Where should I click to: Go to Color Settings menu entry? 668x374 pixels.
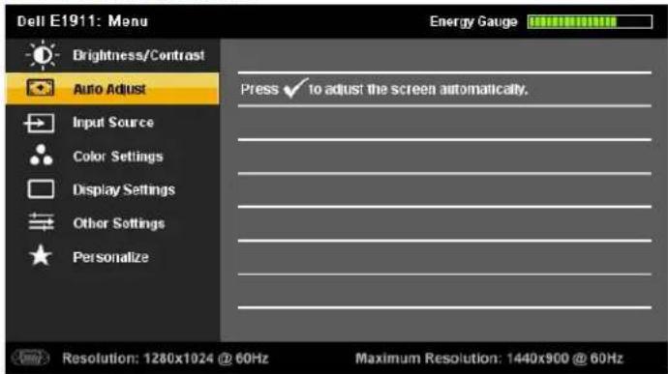tap(112, 157)
